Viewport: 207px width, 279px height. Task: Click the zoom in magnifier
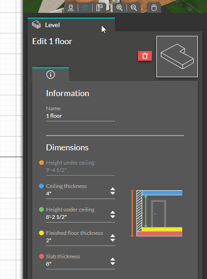(119, 8)
